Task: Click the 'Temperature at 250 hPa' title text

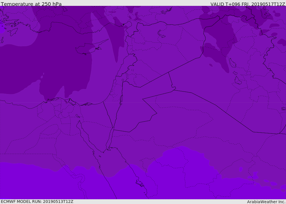Action: tap(31, 4)
